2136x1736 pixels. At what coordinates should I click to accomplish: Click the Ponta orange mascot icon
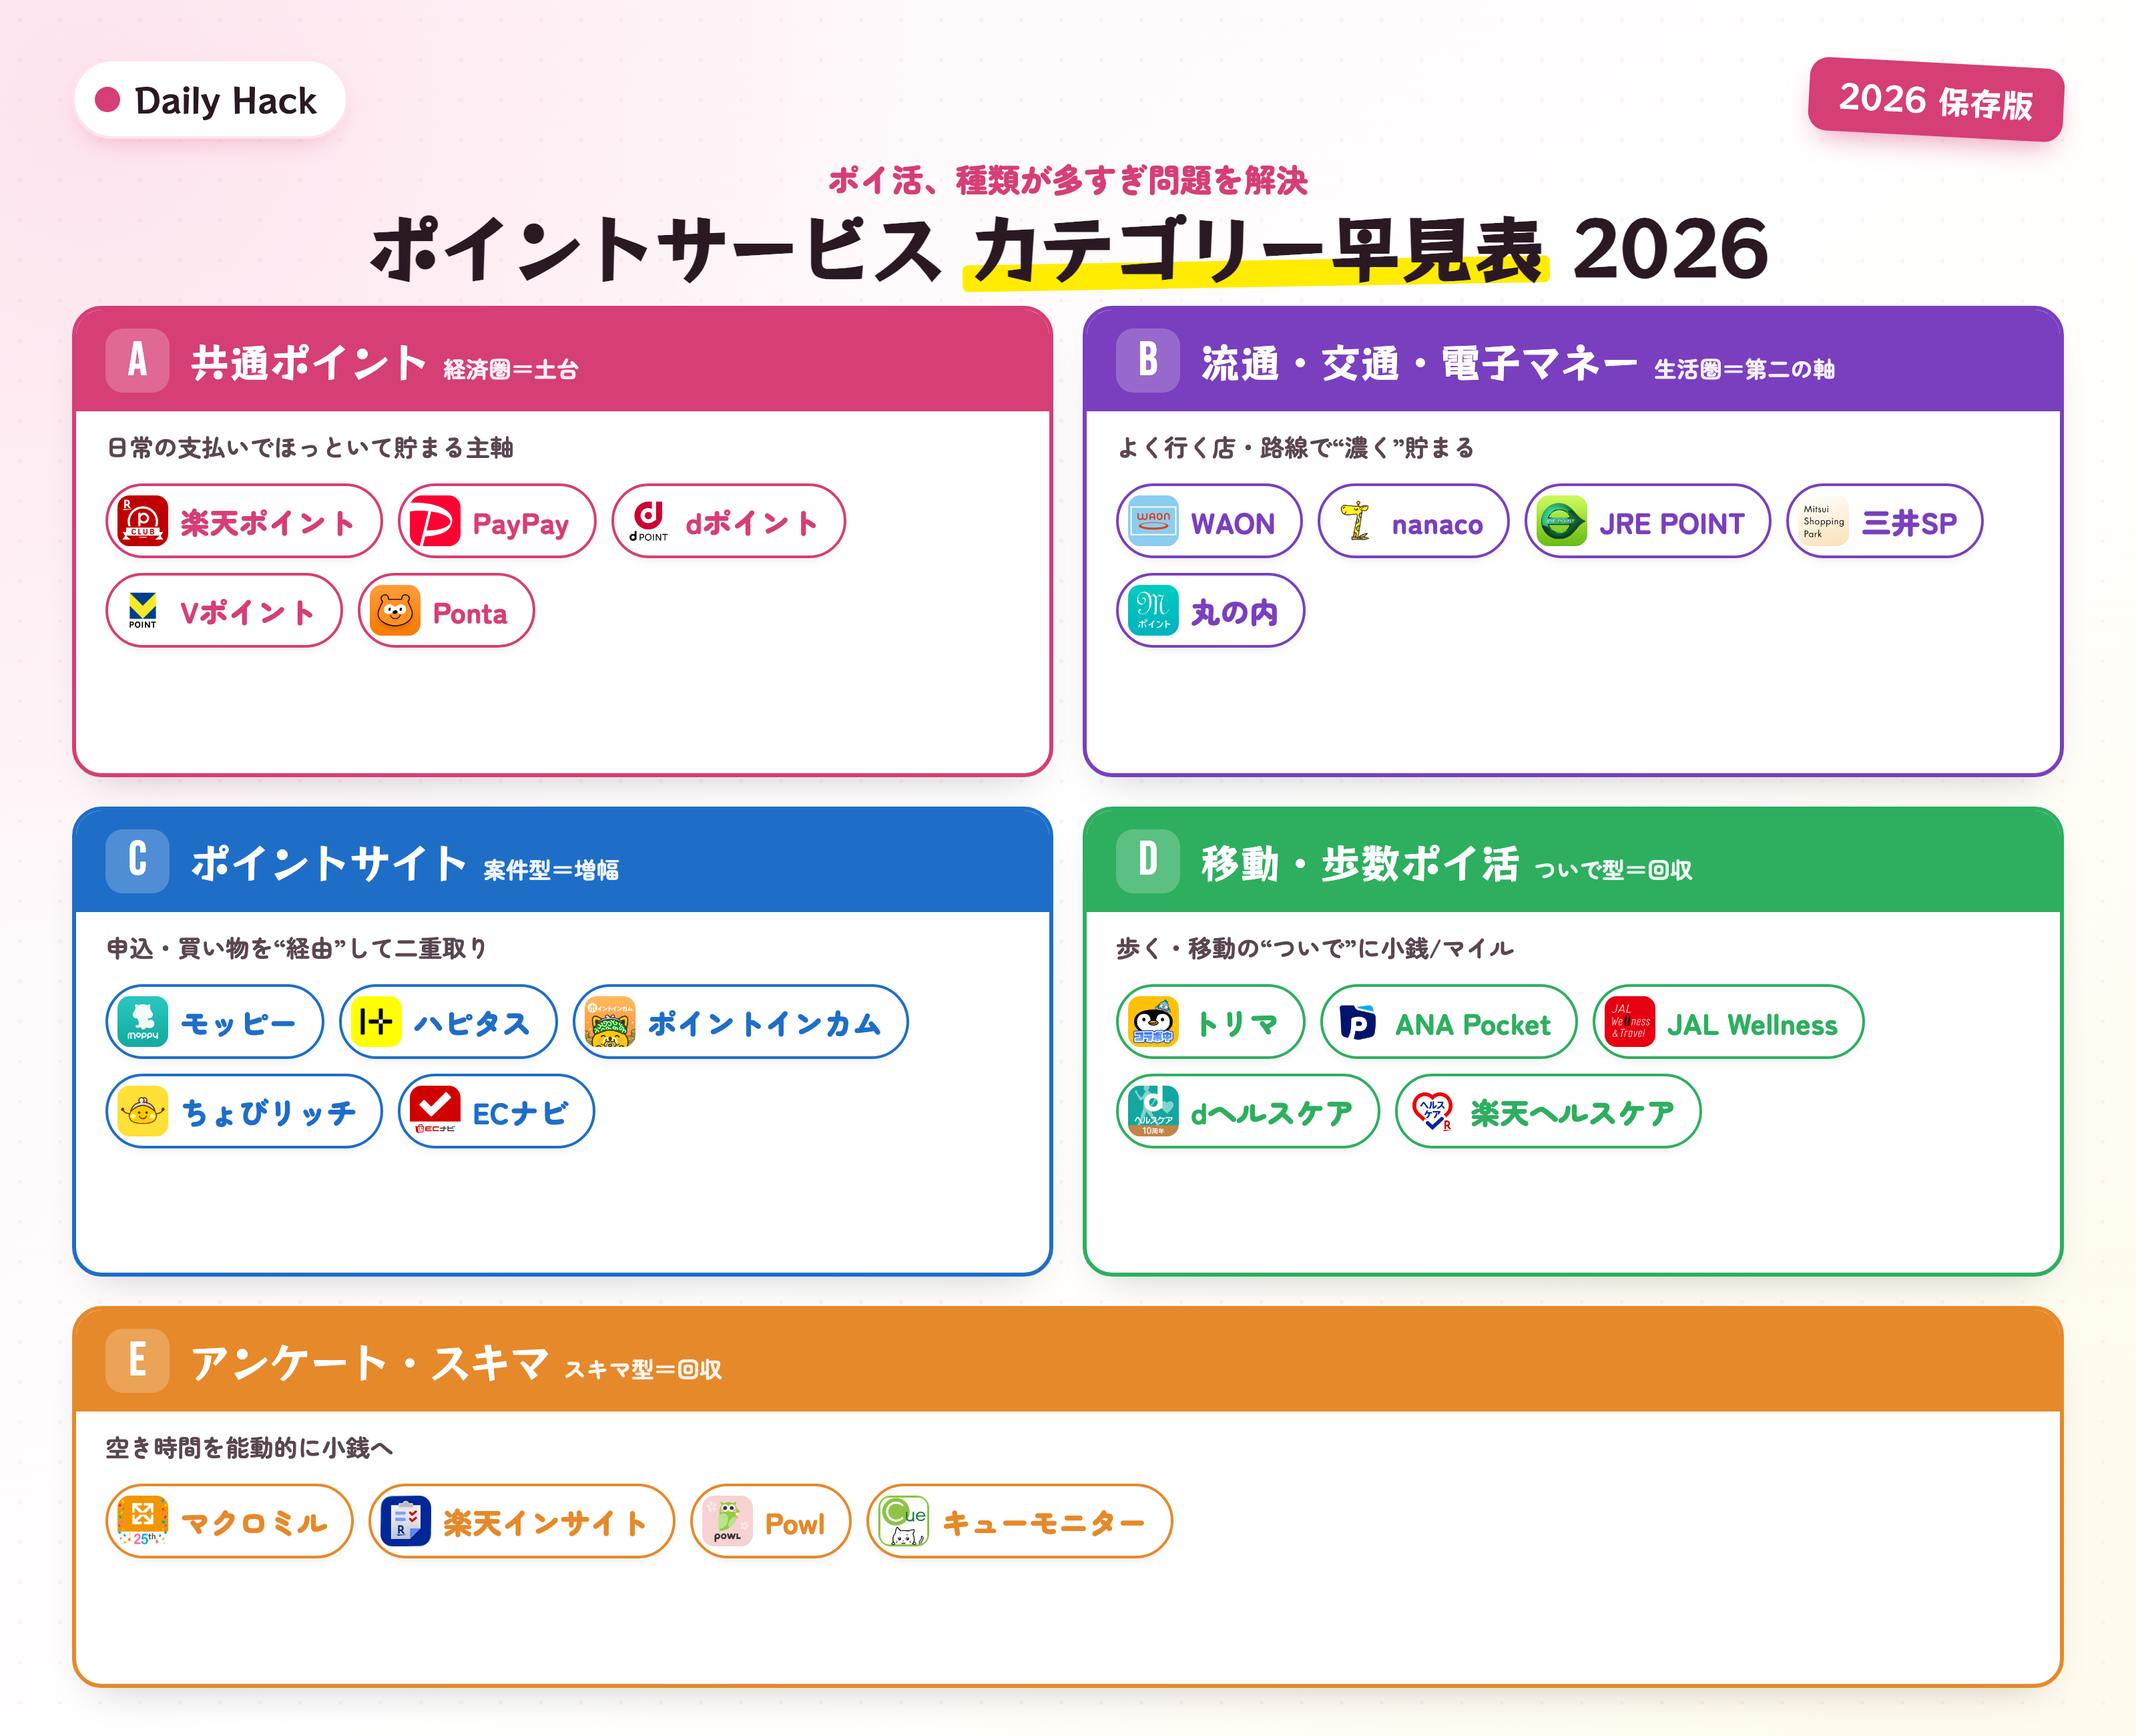click(394, 611)
